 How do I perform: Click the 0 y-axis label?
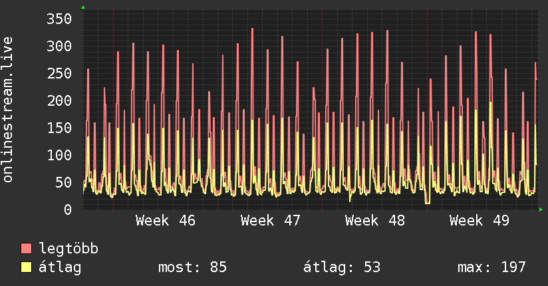click(x=68, y=210)
